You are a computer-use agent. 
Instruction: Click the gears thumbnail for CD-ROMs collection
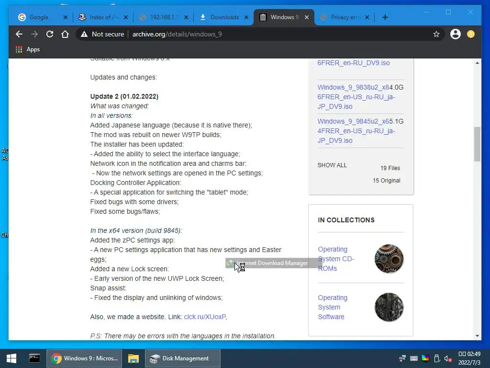click(x=389, y=259)
